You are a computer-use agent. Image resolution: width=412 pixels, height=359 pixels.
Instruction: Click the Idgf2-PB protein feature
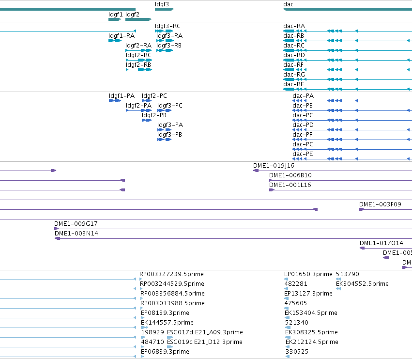tap(147, 120)
